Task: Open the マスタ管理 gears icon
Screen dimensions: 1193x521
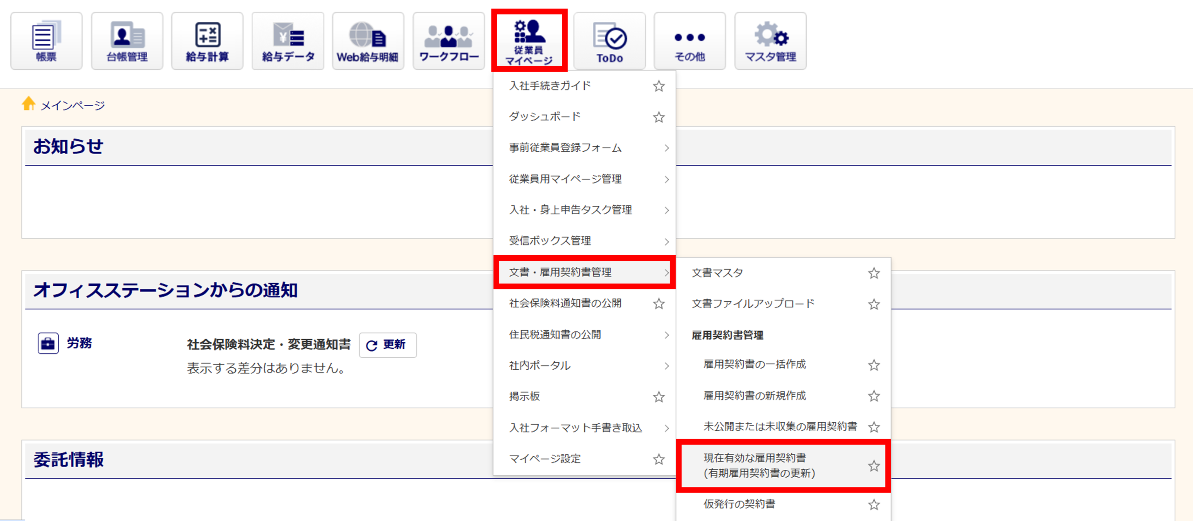Action: click(x=771, y=41)
